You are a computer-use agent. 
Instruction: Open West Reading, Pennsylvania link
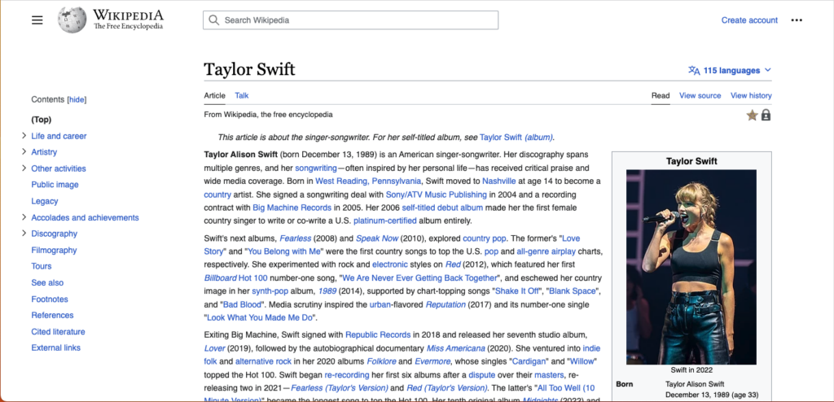point(367,181)
